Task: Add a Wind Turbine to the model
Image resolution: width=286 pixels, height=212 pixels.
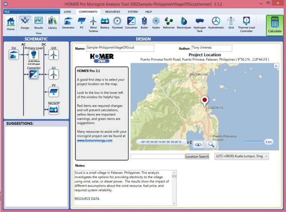Action: click(93, 22)
